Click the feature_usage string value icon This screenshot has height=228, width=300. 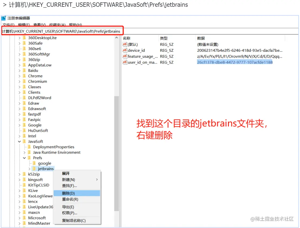(x=125, y=56)
